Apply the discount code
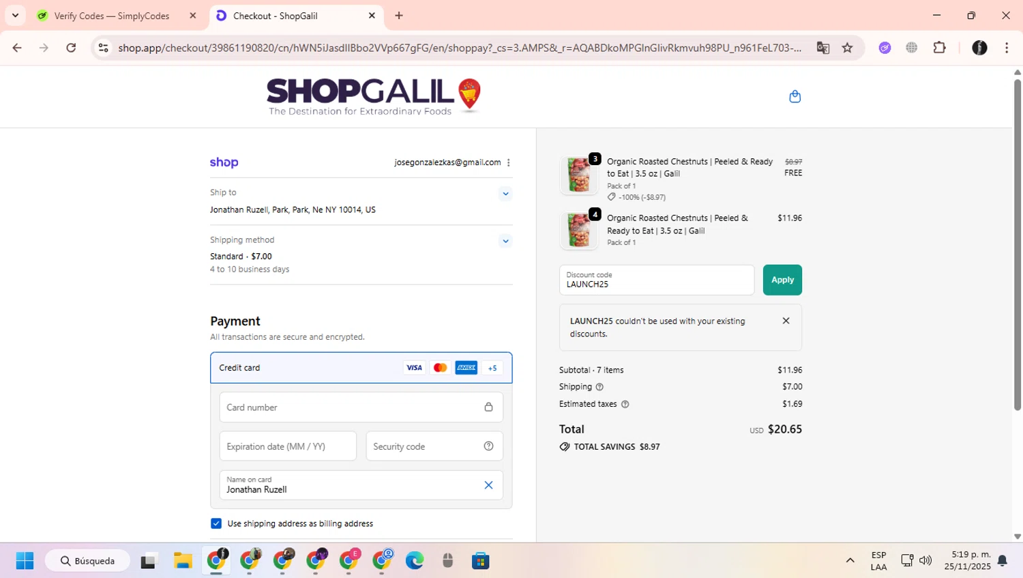Image resolution: width=1023 pixels, height=578 pixels. pos(782,280)
